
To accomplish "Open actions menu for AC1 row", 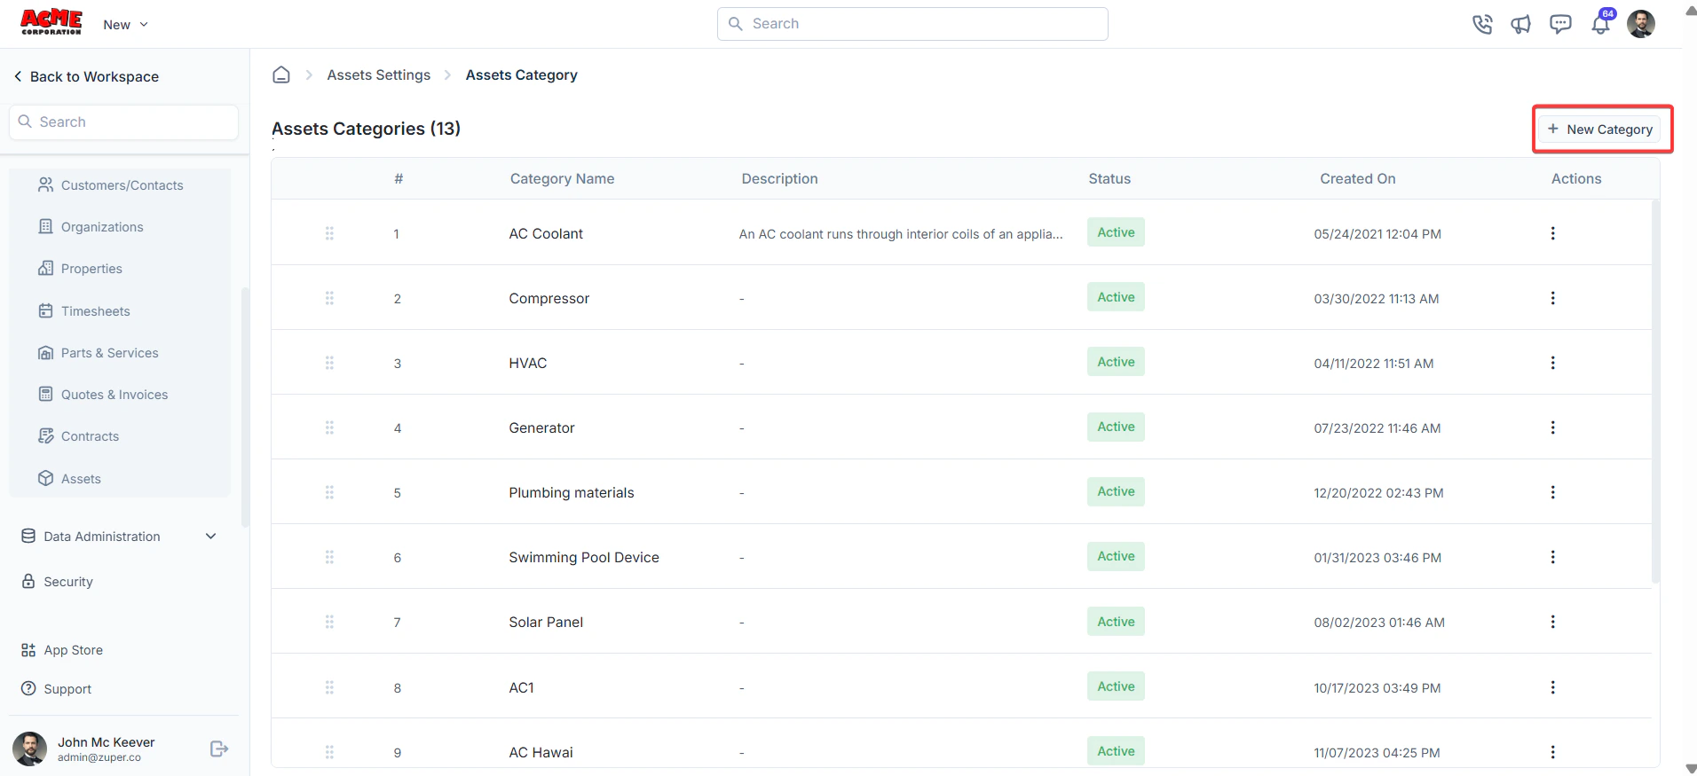I will (1552, 687).
